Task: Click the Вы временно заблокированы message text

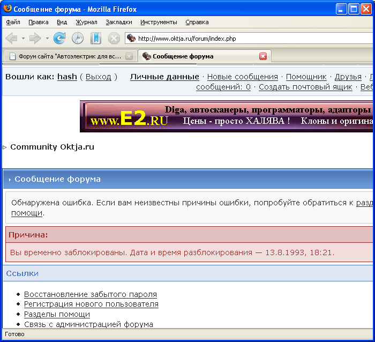Action: (172, 252)
